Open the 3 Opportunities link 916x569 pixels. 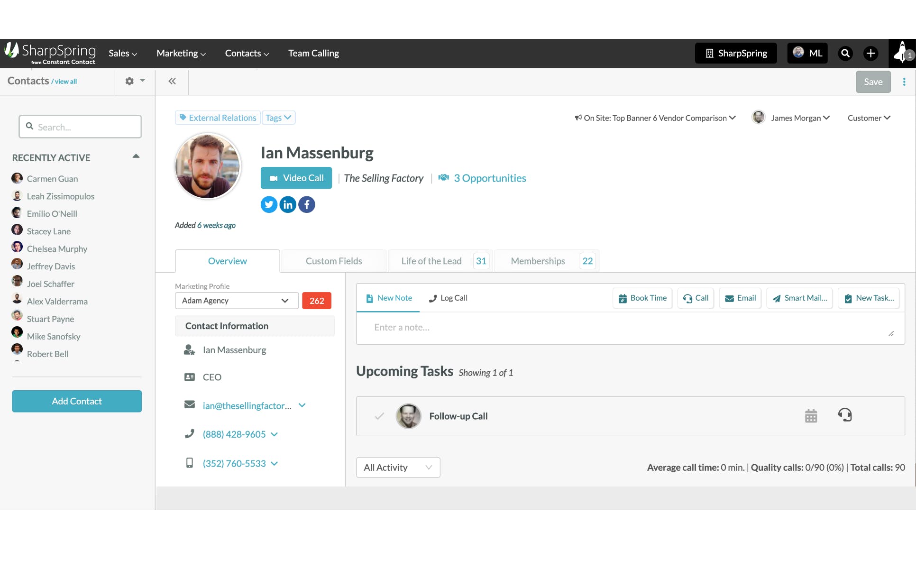pos(489,178)
